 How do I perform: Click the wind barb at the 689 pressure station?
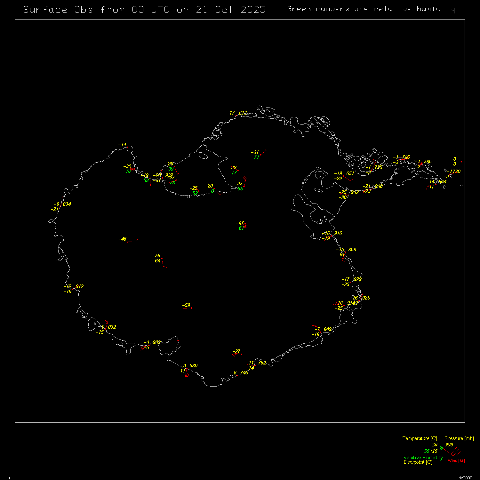point(187,374)
